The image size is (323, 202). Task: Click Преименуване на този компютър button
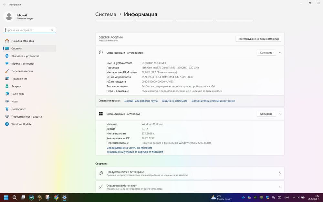point(258,39)
